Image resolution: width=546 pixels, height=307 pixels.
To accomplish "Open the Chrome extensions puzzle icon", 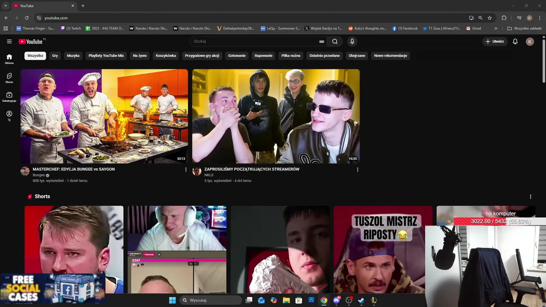I will tap(504, 18).
